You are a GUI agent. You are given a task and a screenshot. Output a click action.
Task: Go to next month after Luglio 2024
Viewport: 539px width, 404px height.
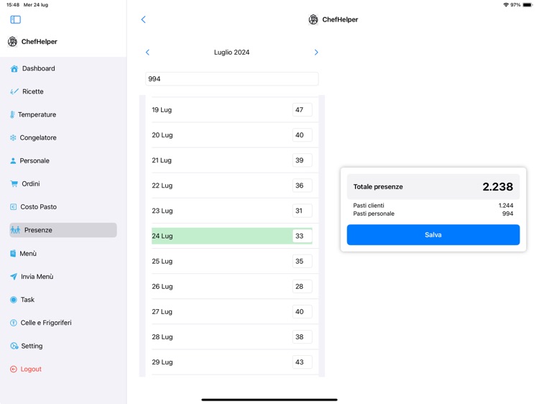point(316,52)
